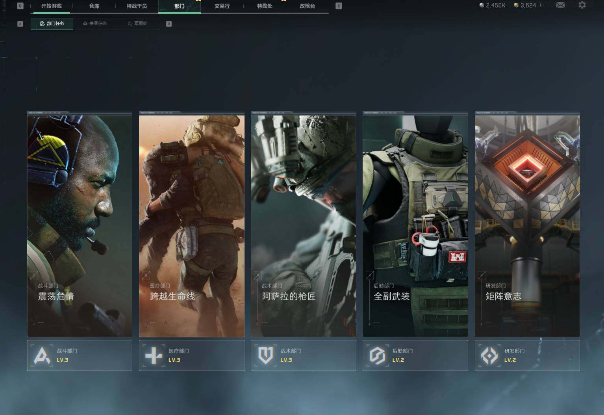
Task: Click the 医疗部门 cross emblem icon
Action: (154, 355)
